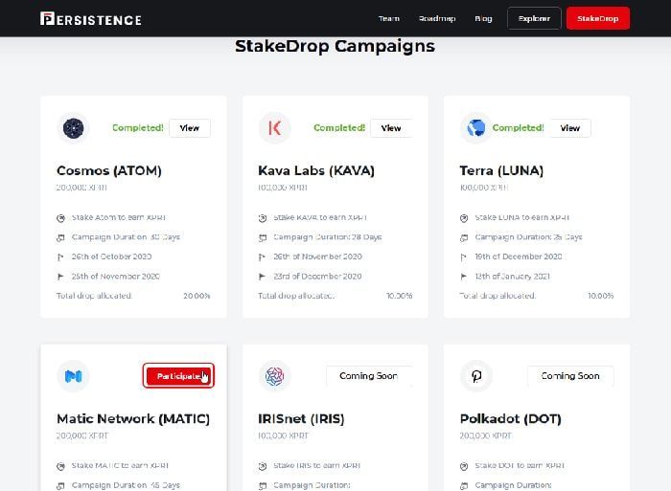Screen dimensions: 671x491
Task: Click the 20.00% drop allocation value
Action: [197, 296]
